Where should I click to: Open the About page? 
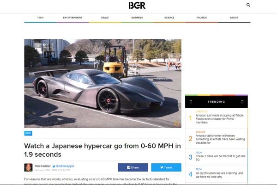pyautogui.click(x=234, y=18)
